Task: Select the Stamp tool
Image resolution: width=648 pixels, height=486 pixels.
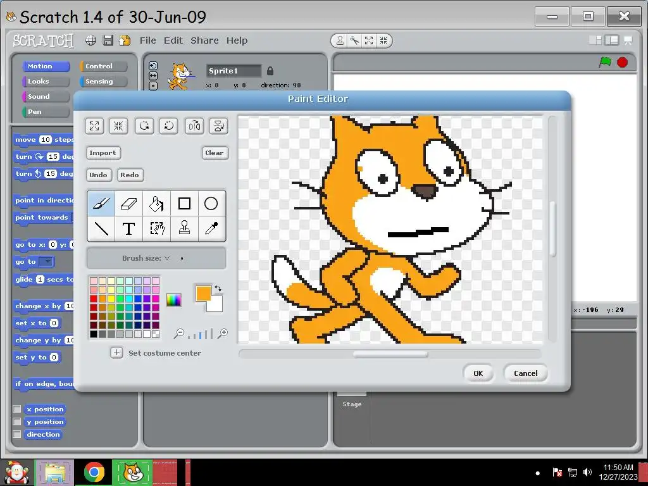Action: point(184,228)
